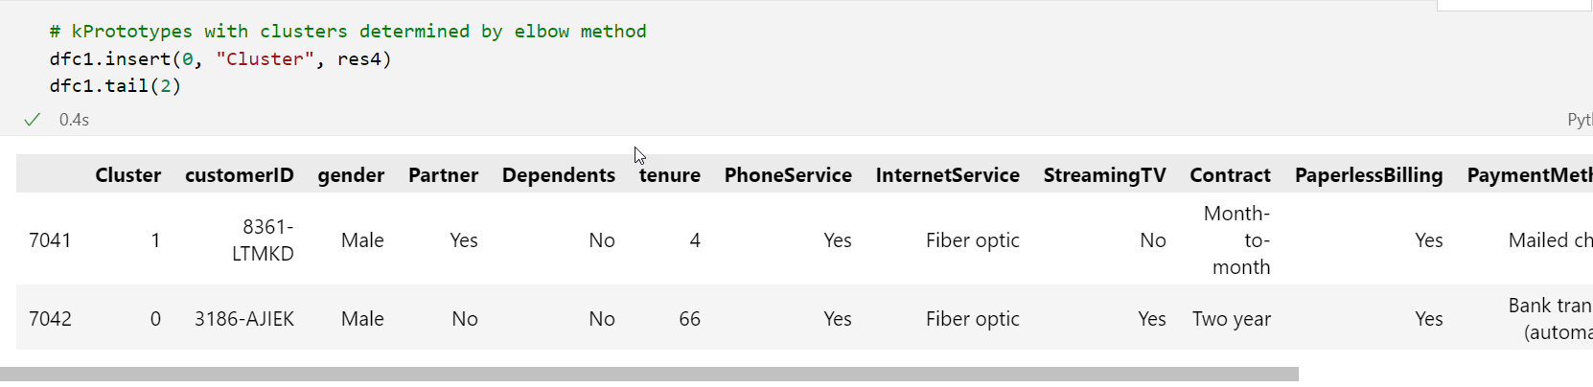Viewport: 1593px width, 387px height.
Task: Place cursor in the dfc1.tail(2) code line
Action: coord(115,86)
